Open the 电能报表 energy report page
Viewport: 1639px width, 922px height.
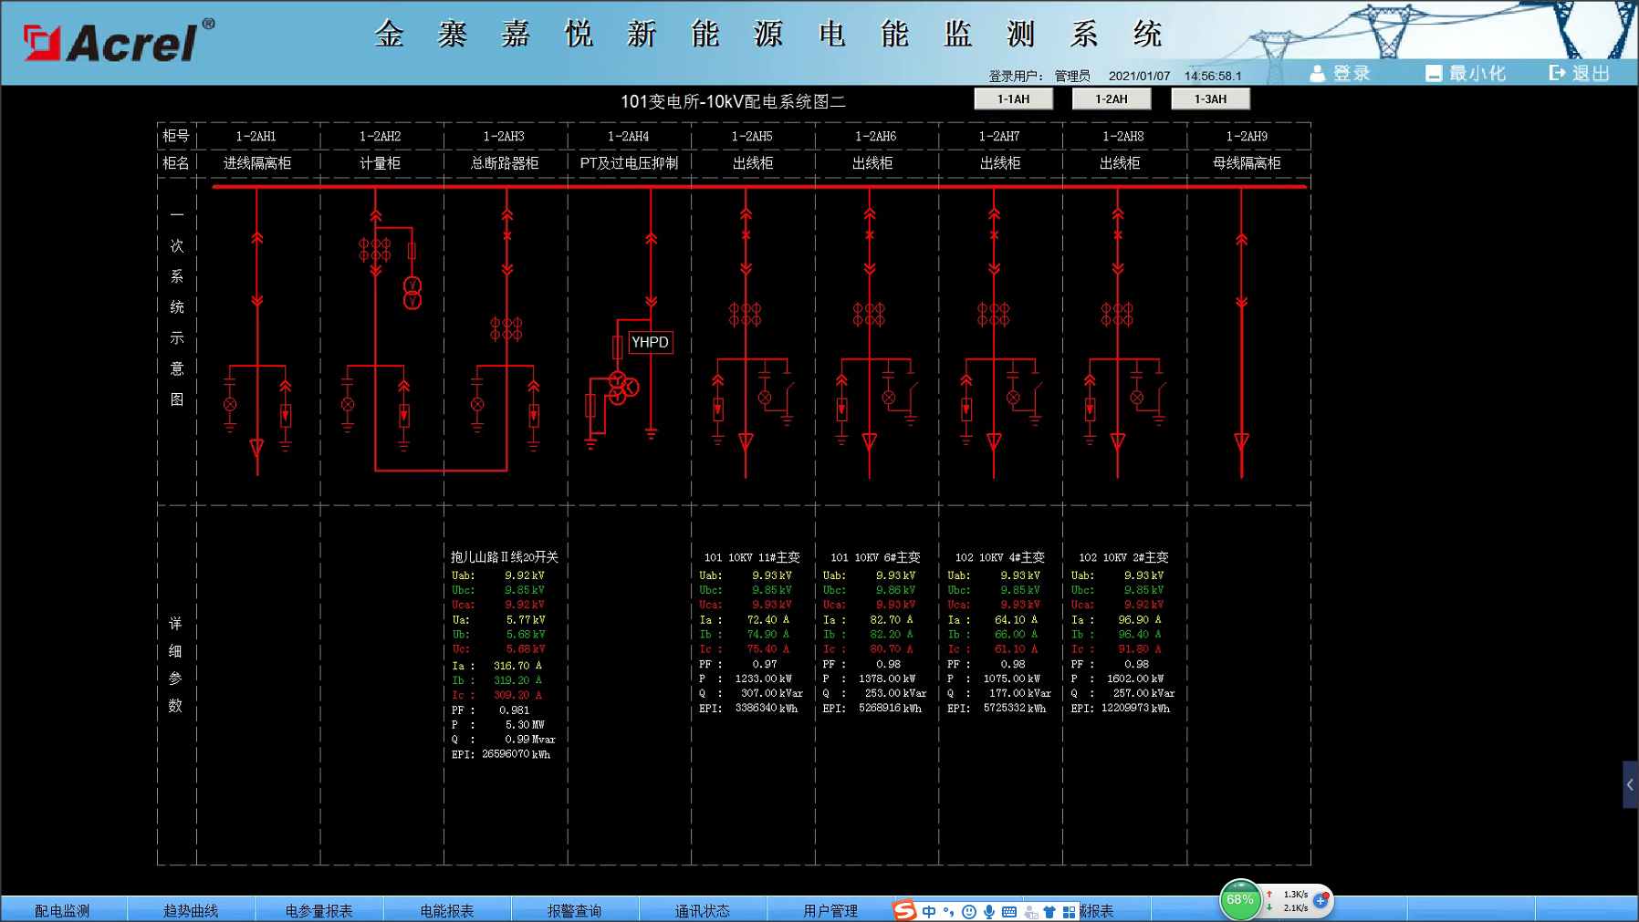click(x=446, y=910)
